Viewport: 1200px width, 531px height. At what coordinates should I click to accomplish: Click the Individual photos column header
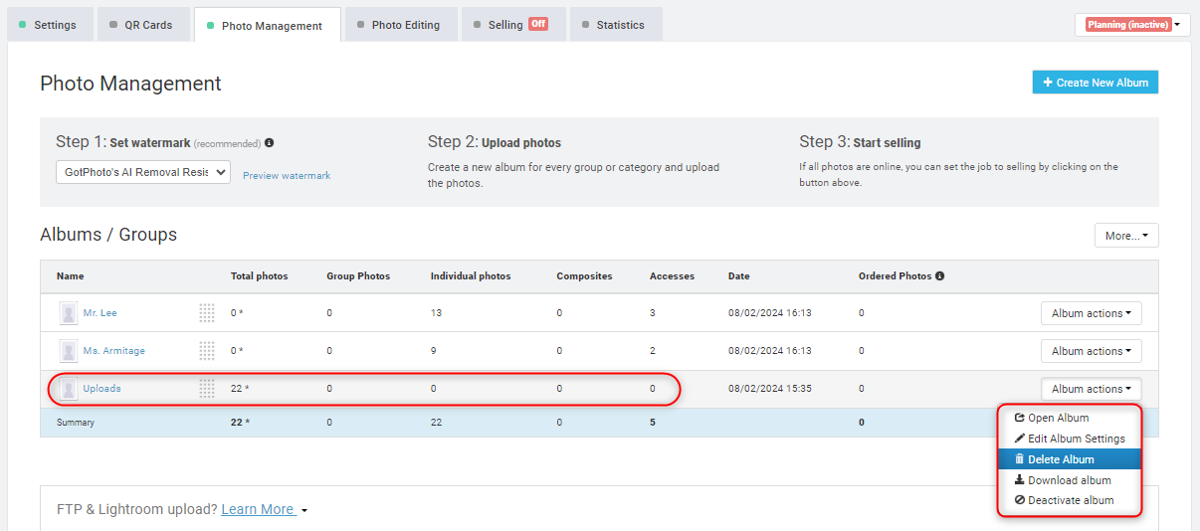[x=471, y=275]
